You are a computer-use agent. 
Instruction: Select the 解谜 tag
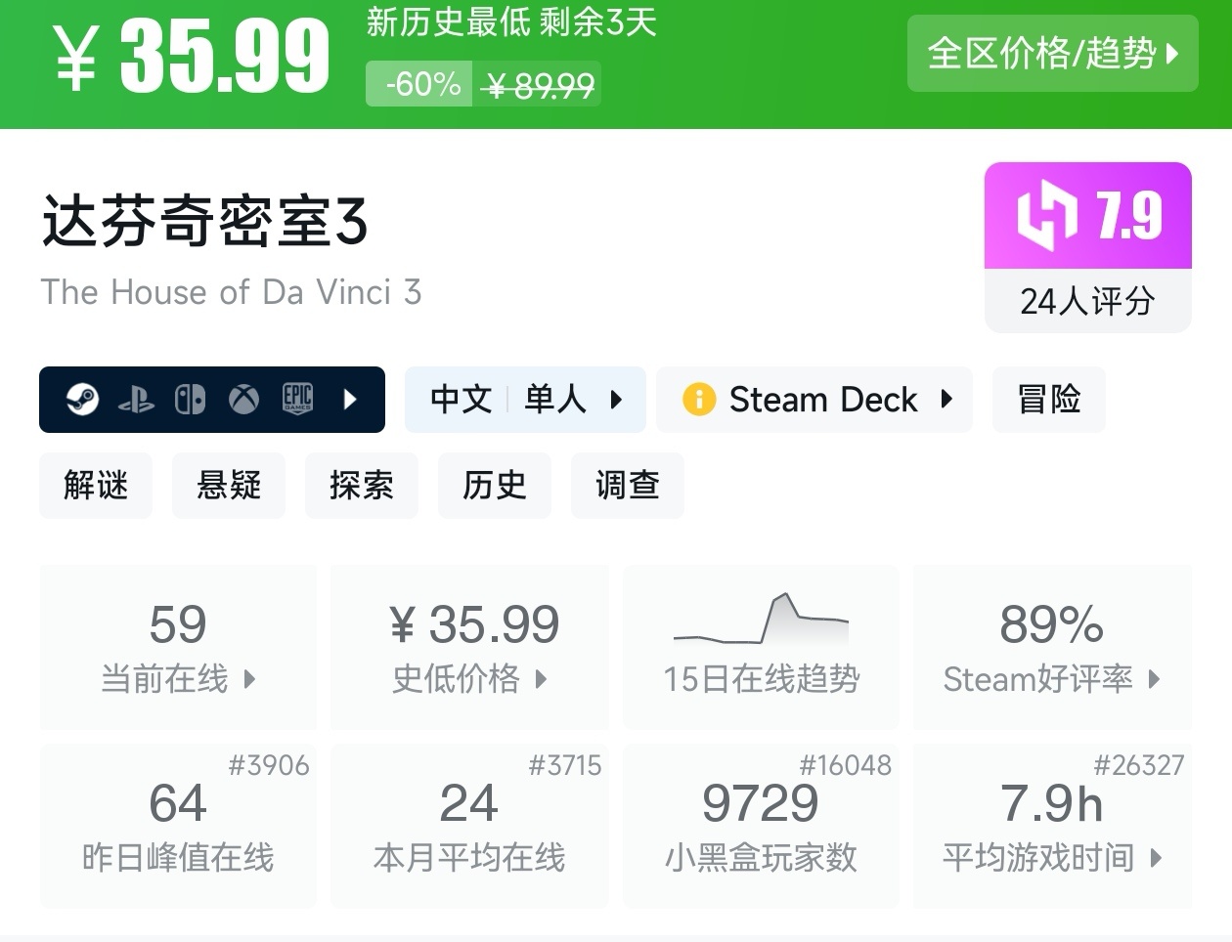[x=96, y=485]
